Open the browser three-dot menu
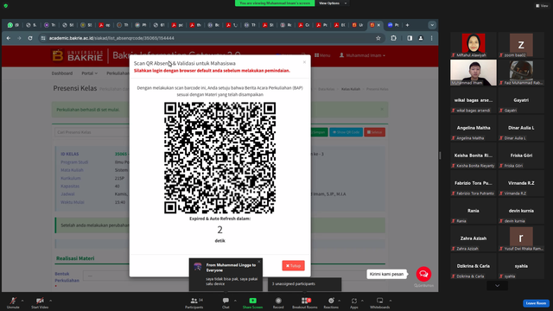 tap(432, 38)
